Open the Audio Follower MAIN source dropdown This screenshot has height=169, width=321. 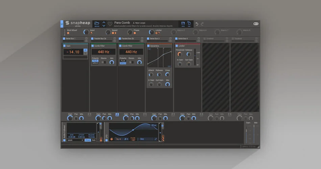point(75,140)
